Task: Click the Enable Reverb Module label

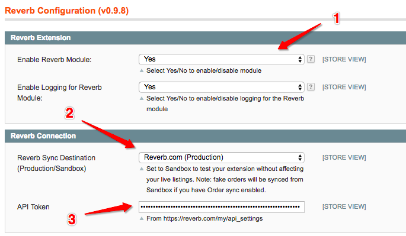Action: tap(54, 60)
